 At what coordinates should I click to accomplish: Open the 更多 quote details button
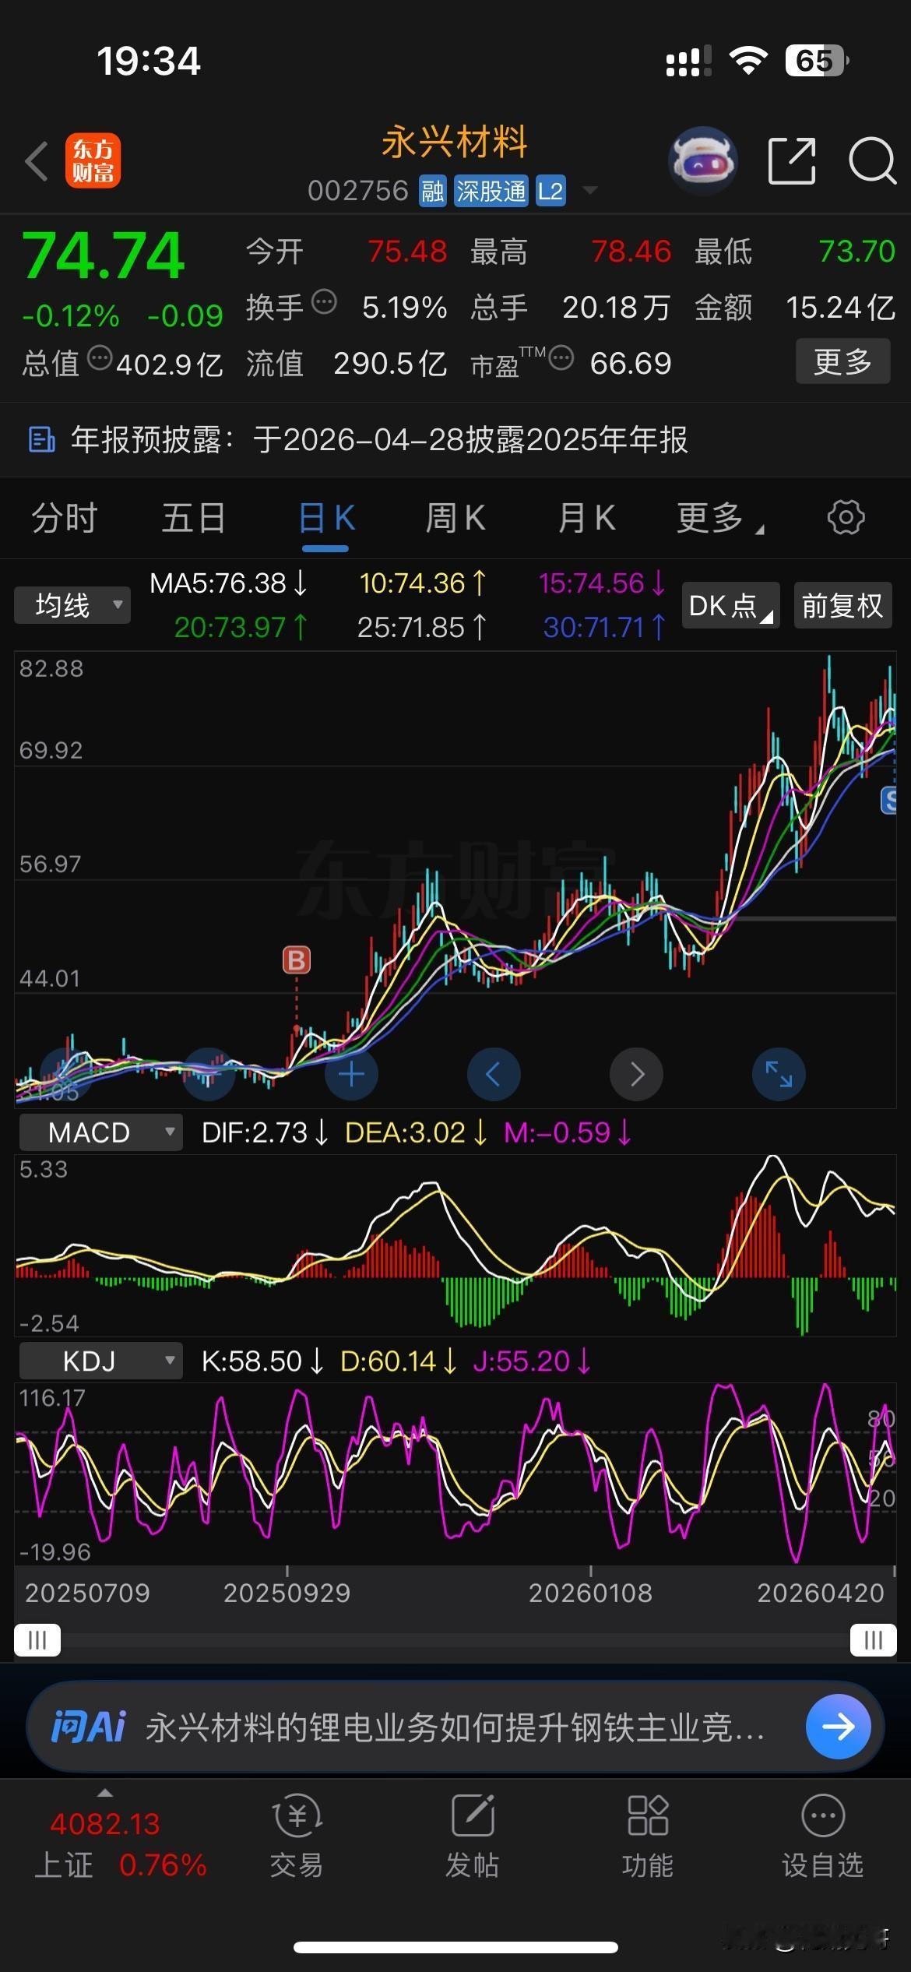click(x=842, y=361)
